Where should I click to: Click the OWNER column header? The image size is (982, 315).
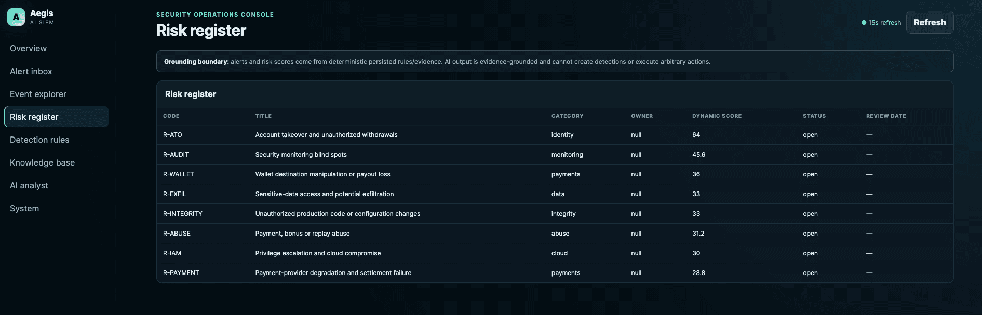click(x=642, y=116)
